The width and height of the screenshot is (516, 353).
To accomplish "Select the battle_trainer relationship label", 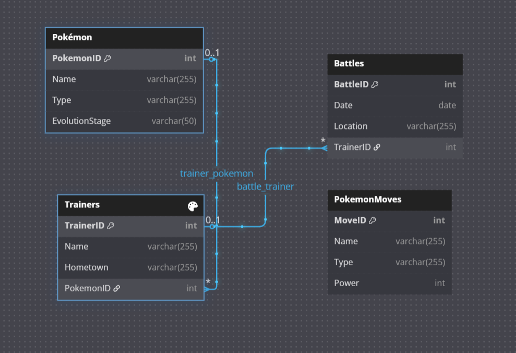I will [x=265, y=187].
